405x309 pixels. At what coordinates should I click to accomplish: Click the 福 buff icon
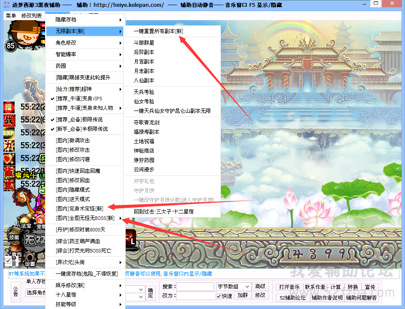9,107
